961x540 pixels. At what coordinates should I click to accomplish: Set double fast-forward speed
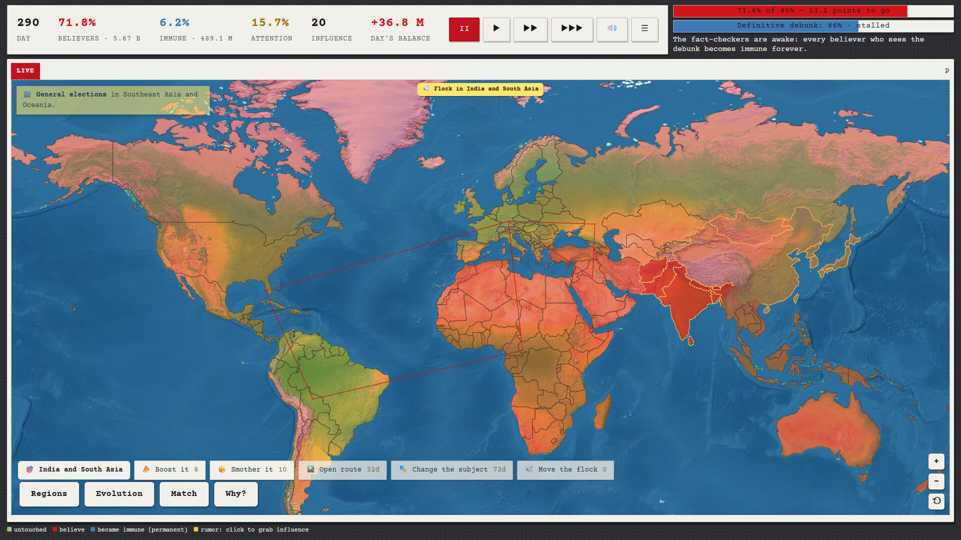click(530, 29)
